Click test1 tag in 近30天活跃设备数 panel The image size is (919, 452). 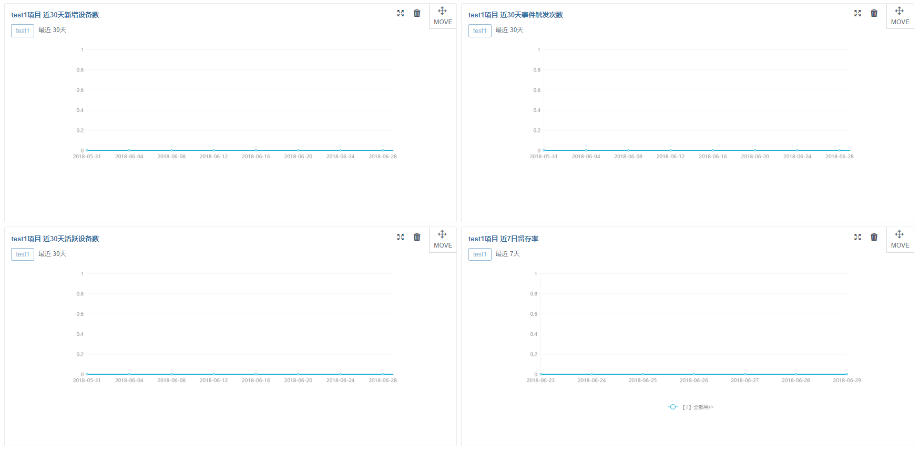(23, 254)
